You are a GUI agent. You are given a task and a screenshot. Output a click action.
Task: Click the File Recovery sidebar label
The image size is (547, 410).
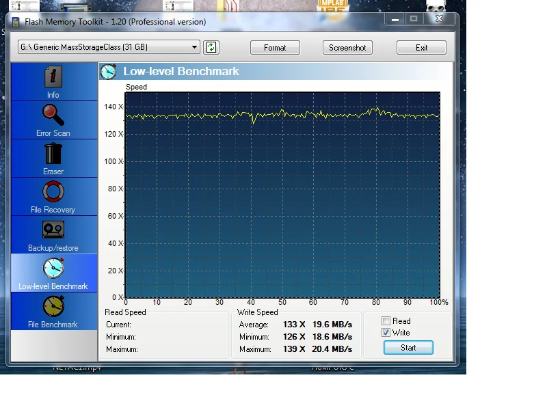click(x=53, y=210)
